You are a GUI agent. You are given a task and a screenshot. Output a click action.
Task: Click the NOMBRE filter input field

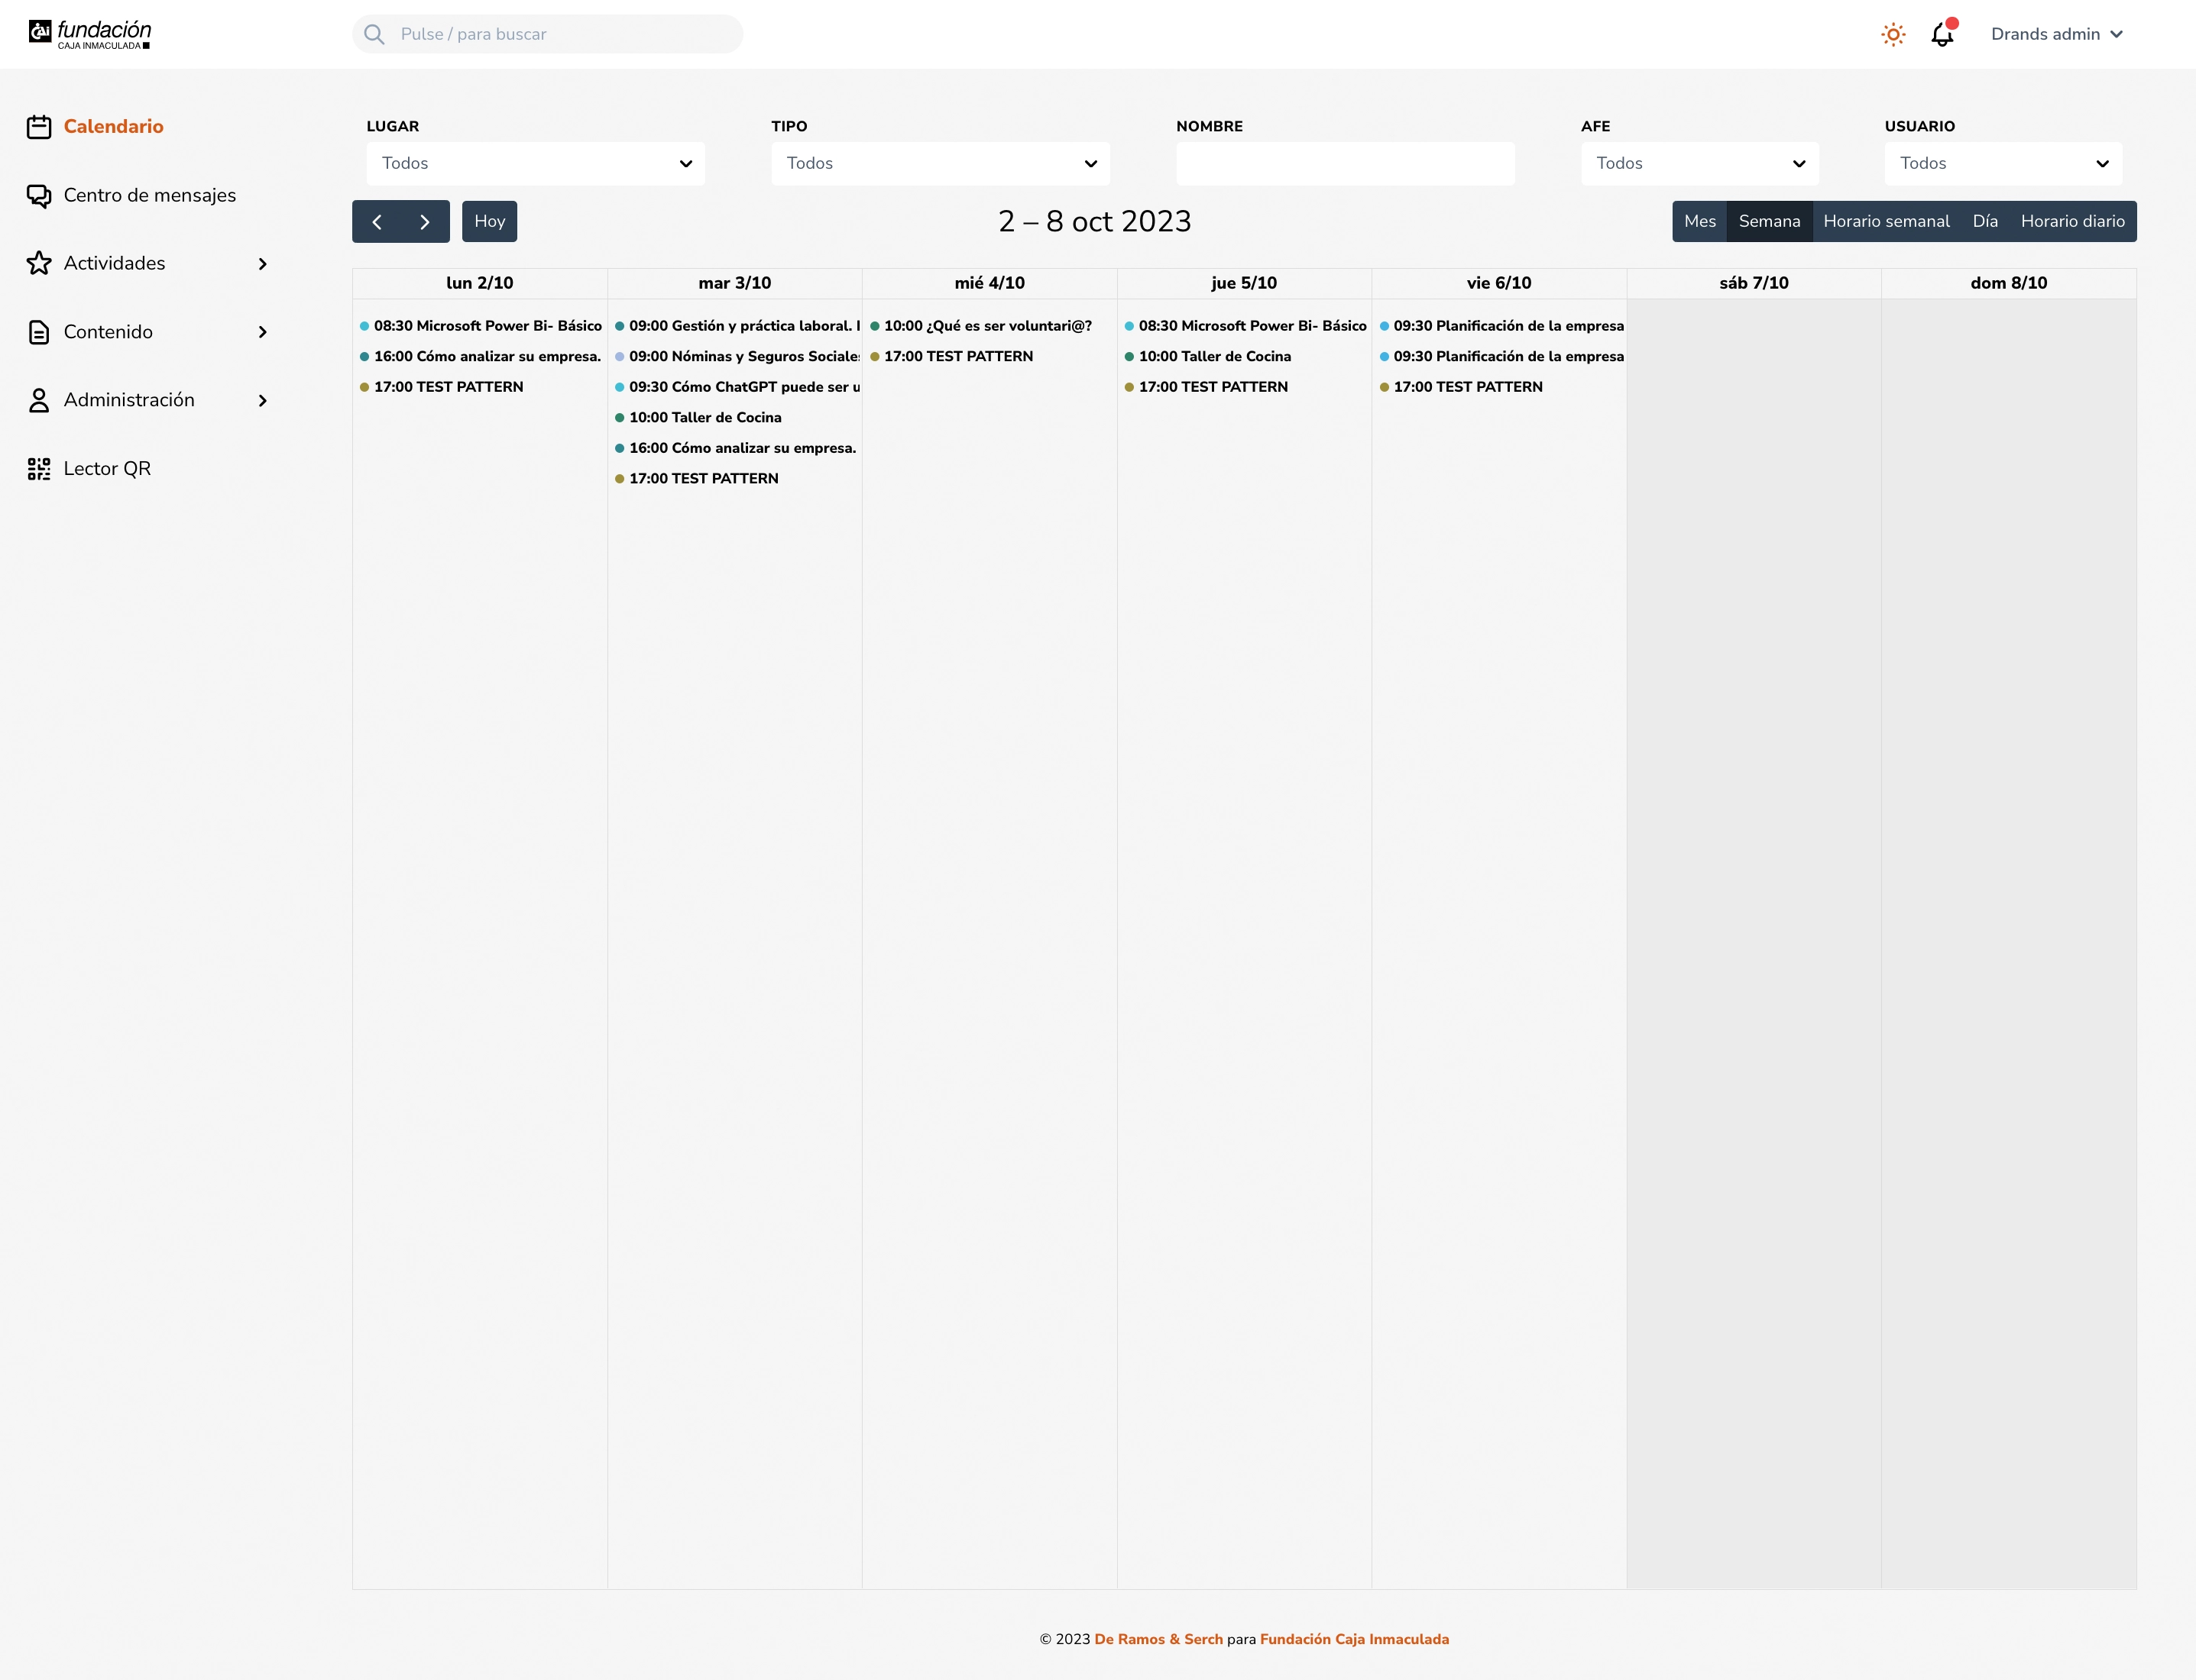click(1345, 163)
